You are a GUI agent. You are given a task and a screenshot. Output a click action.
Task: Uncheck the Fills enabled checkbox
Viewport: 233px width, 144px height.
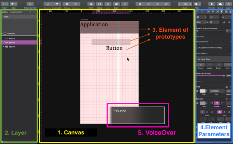[x=197, y=91]
